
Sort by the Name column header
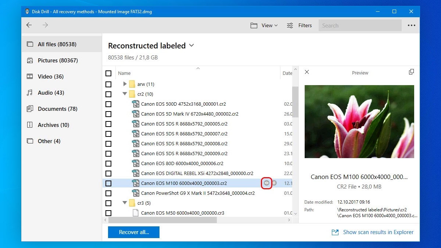pyautogui.click(x=124, y=73)
